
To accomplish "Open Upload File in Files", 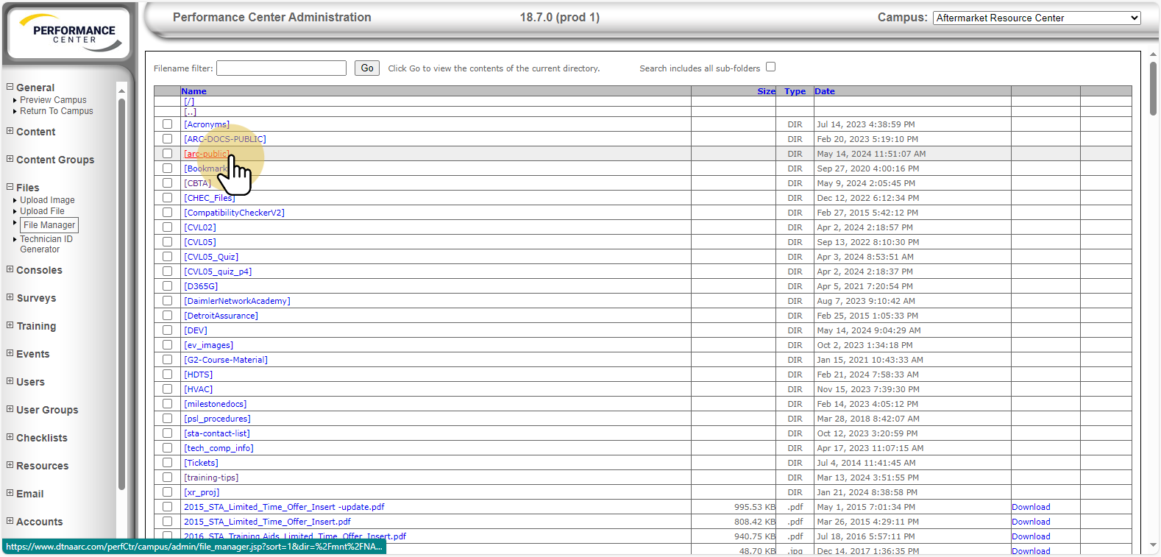I will tap(42, 211).
